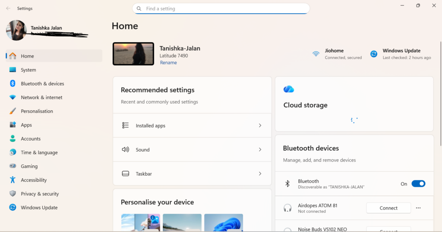Viewport: 442px width, 232px height.
Task: Click the Manage, add, and remove devices text
Action: [319, 160]
